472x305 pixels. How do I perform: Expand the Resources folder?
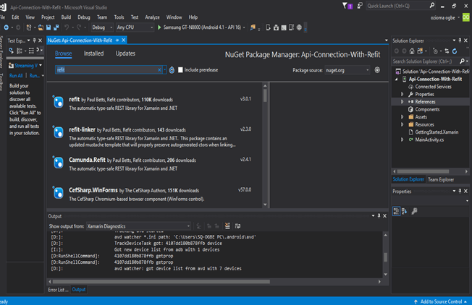pyautogui.click(x=403, y=124)
